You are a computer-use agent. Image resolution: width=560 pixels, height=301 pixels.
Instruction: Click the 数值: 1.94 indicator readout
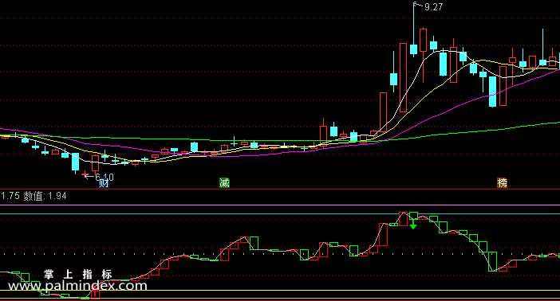click(45, 196)
